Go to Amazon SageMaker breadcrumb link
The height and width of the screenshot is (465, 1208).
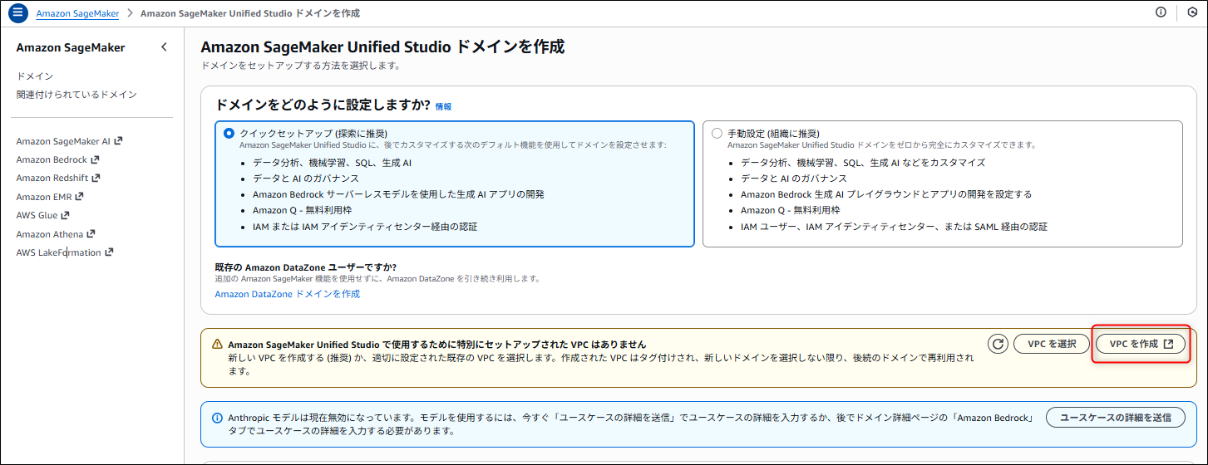click(77, 13)
